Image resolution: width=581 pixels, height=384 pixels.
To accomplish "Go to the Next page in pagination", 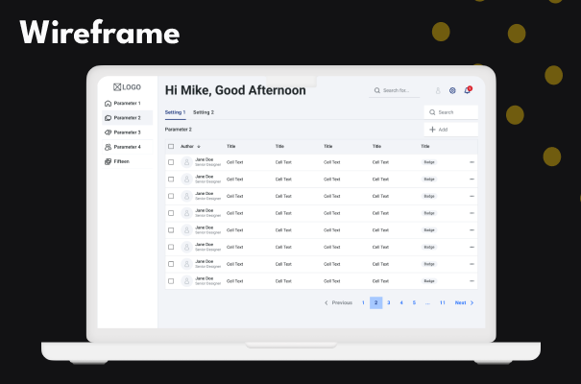I will 465,302.
